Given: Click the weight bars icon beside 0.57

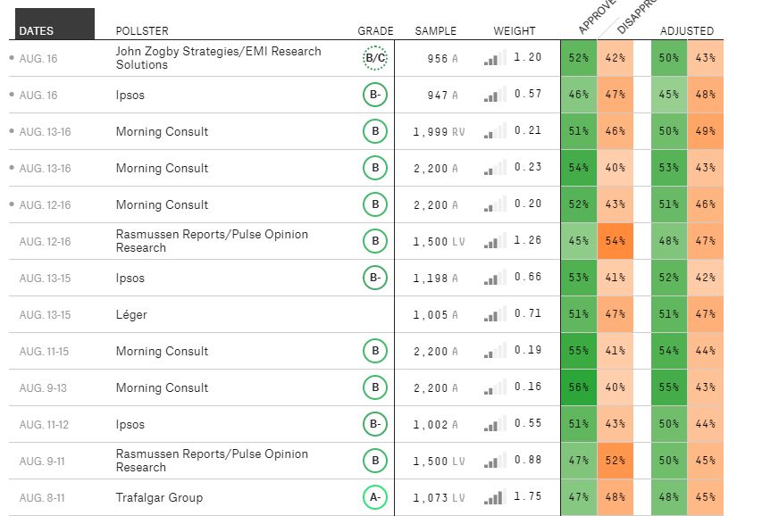Looking at the screenshot, I should click(495, 95).
